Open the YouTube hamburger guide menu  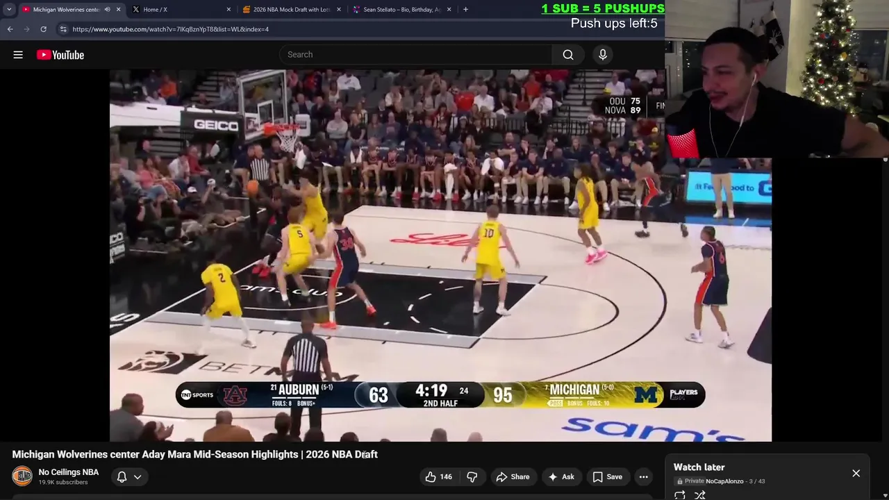point(18,55)
